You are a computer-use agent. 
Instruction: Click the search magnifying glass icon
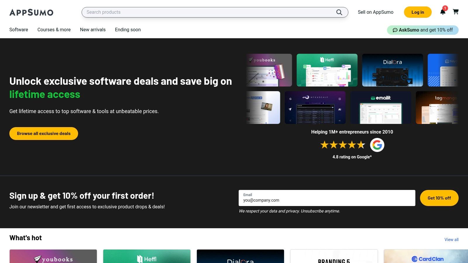tap(339, 12)
